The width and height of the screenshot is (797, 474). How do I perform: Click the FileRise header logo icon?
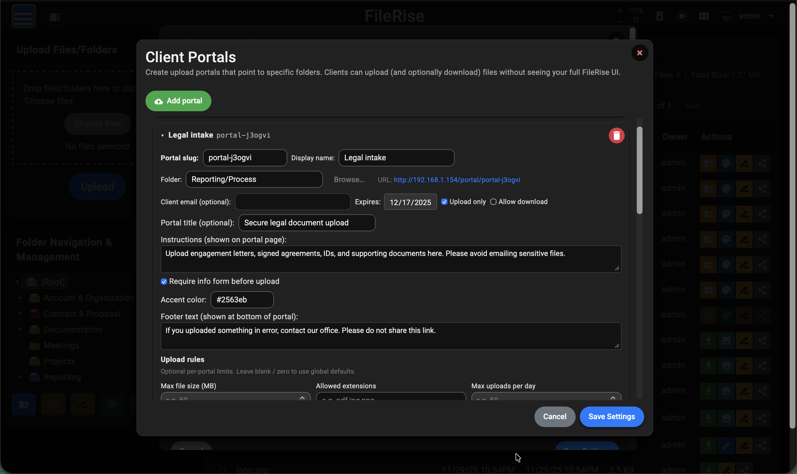(x=23, y=16)
